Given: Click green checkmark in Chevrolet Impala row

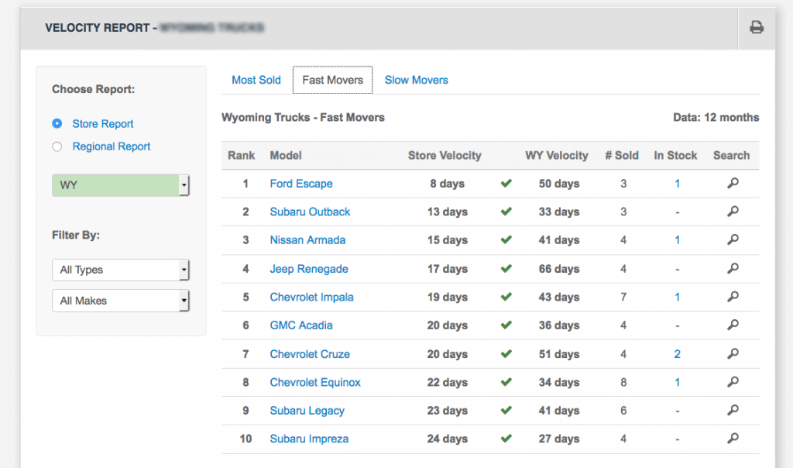Looking at the screenshot, I should point(506,297).
